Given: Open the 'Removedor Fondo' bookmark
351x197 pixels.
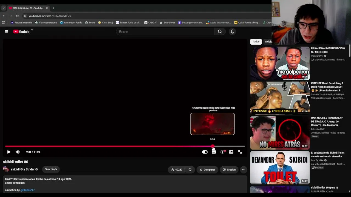Looking at the screenshot, I should pos(71,23).
